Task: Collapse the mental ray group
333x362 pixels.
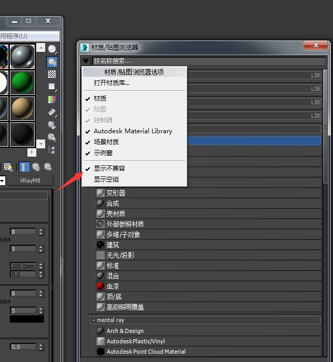Action: pyautogui.click(x=93, y=320)
